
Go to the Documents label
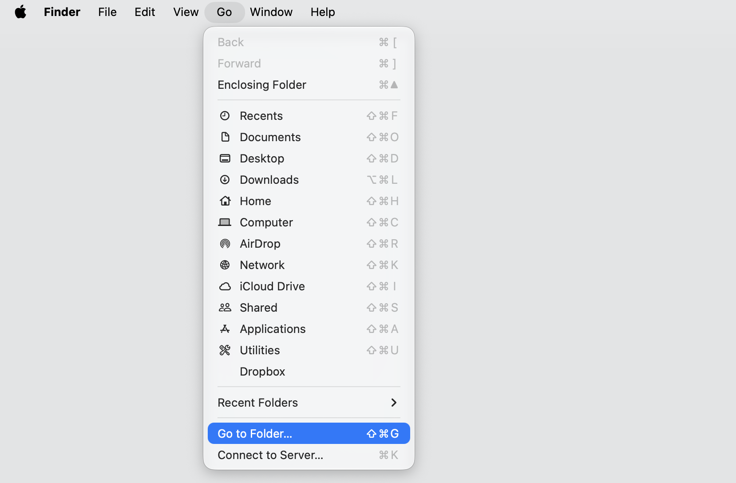click(270, 137)
